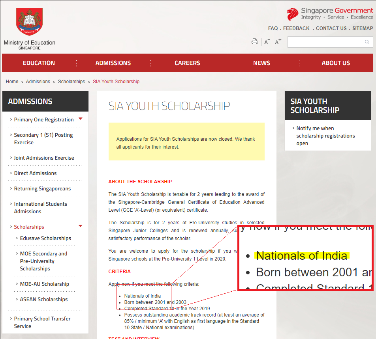
Task: Open the EDUCATION menu
Action: (39, 63)
